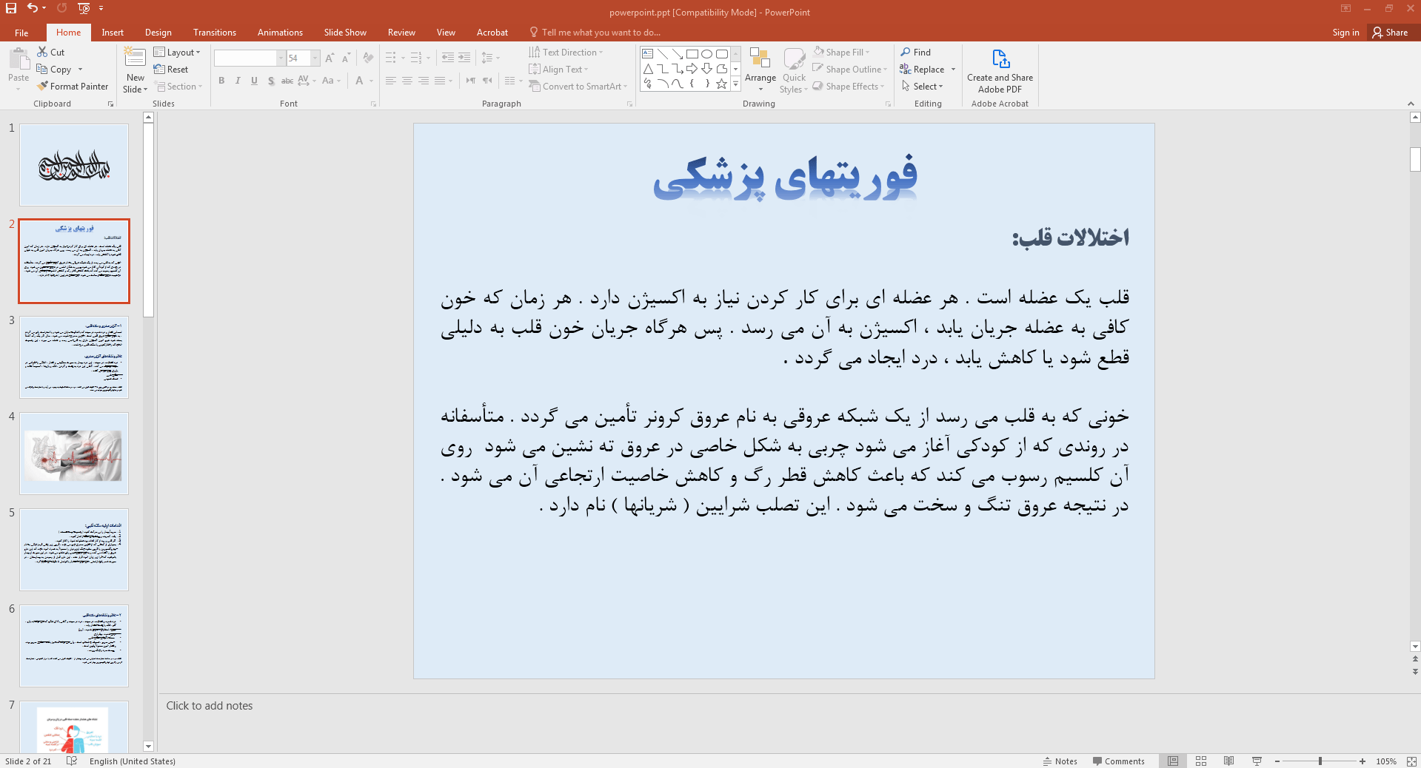Toggle Strikethrough formatting

pos(287,81)
